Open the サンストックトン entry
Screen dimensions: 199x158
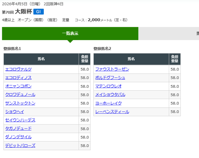[x=20, y=103]
